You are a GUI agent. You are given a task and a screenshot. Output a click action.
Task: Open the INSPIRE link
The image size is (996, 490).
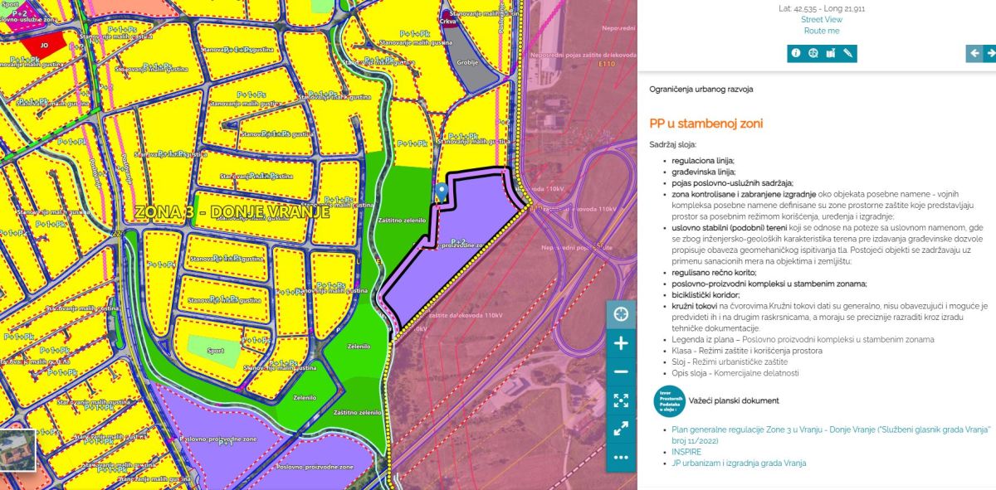point(686,452)
